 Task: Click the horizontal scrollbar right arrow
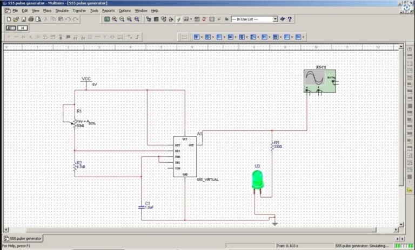pos(396,230)
